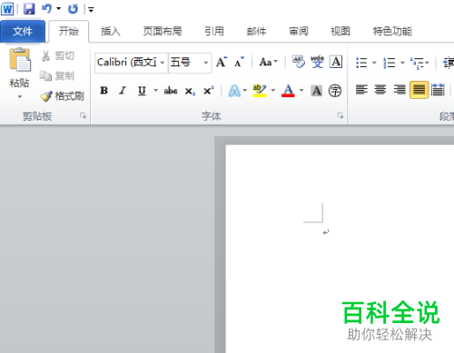Open the 页面布局 tab
This screenshot has height=353, width=454.
click(163, 31)
